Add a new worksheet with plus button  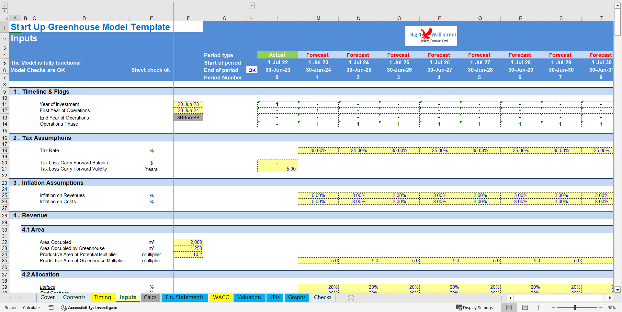pos(351,298)
